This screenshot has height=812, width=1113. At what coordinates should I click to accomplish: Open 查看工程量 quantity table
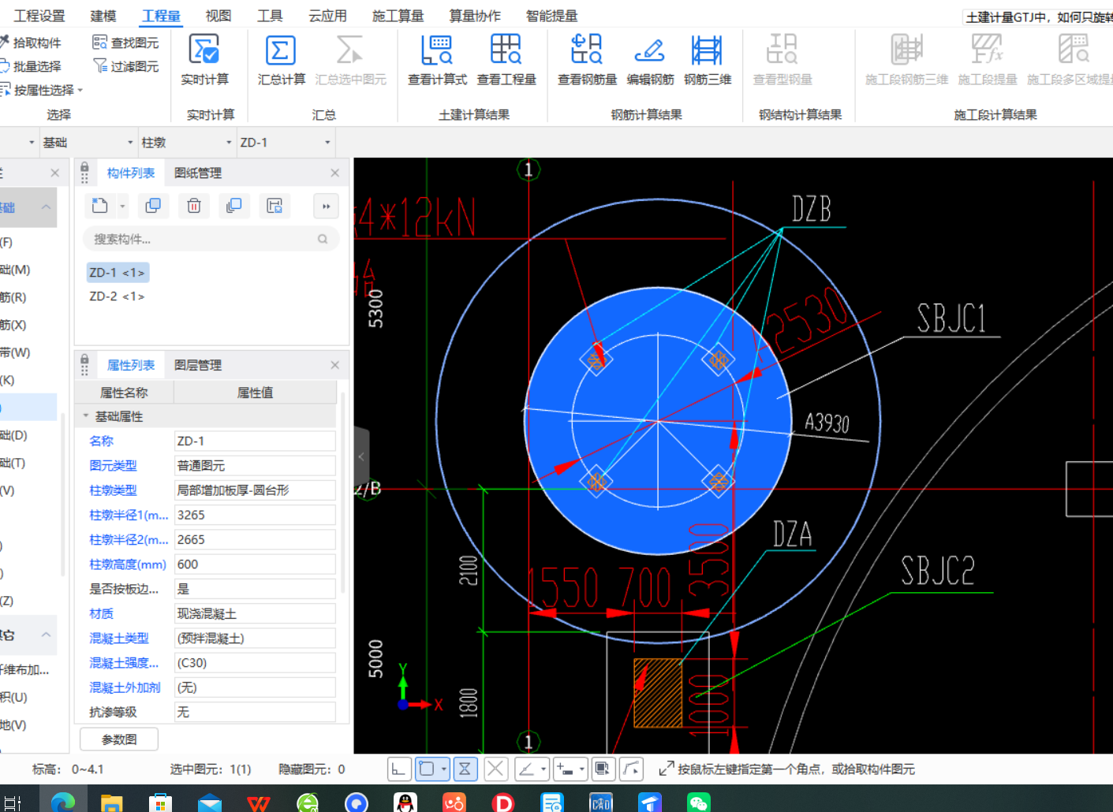[506, 51]
